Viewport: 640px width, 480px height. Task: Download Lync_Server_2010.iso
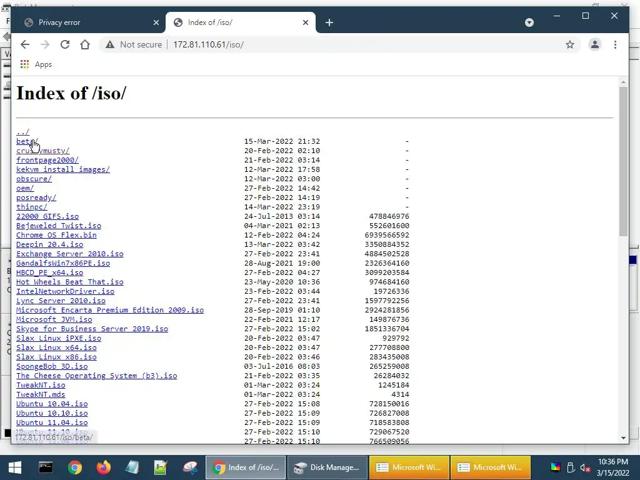61,301
